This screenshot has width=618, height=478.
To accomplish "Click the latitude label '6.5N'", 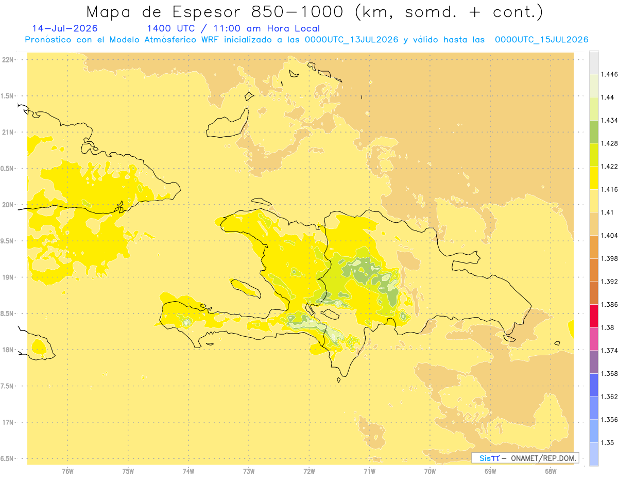I will click(x=8, y=459).
